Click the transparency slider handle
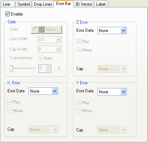Image resolution: width=148 pixels, height=143 pixels. 11,69
